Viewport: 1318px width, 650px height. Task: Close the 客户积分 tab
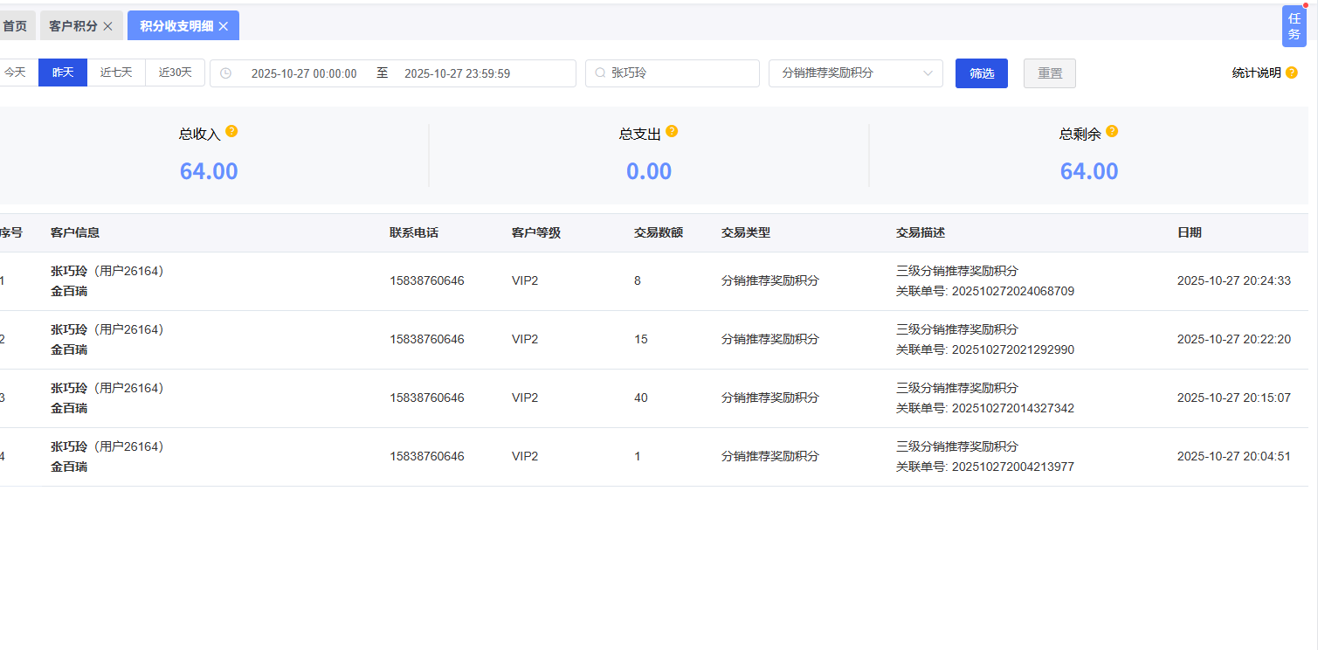(107, 26)
